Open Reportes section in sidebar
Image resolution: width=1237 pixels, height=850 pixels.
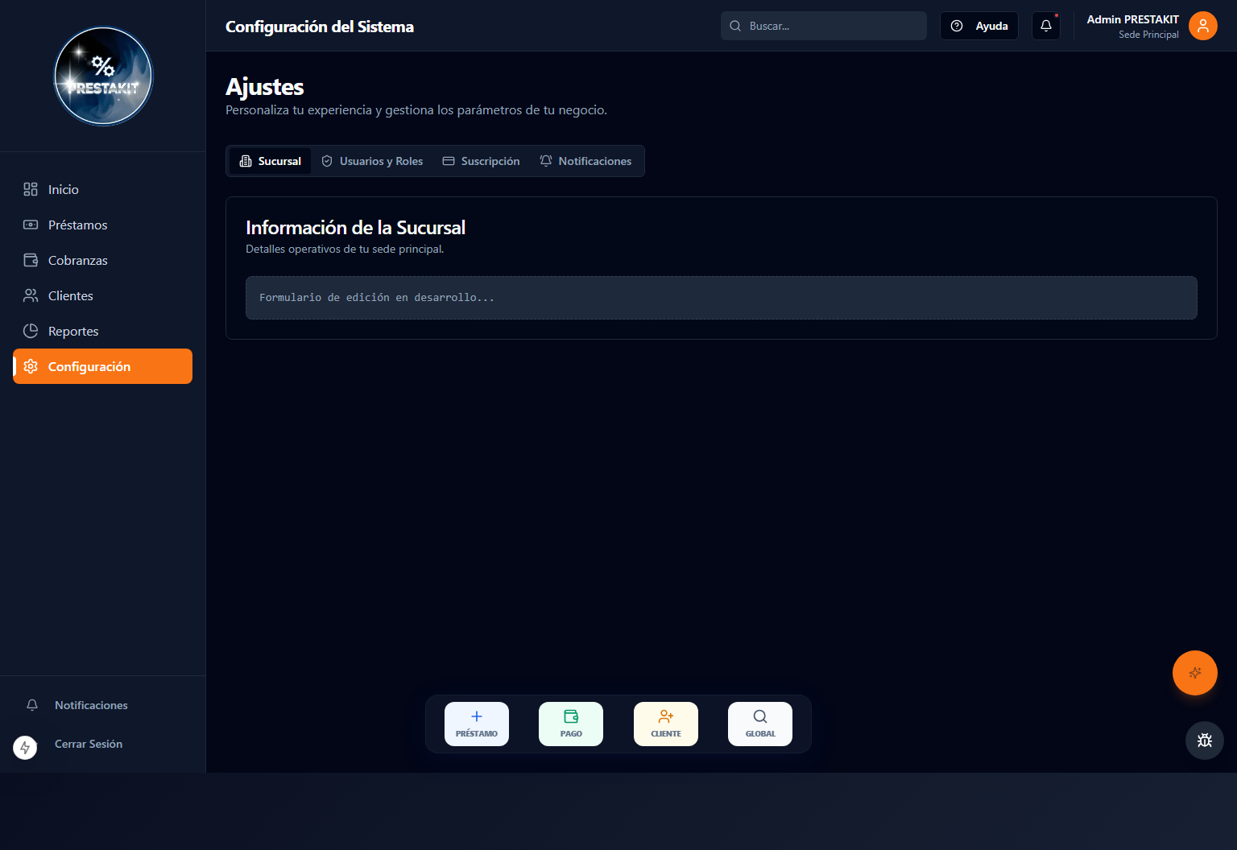pos(102,331)
